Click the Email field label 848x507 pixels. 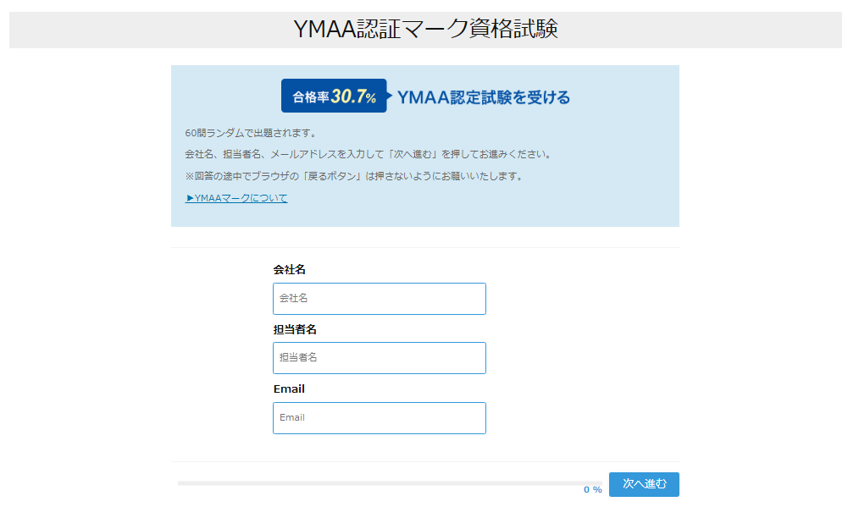pos(289,389)
